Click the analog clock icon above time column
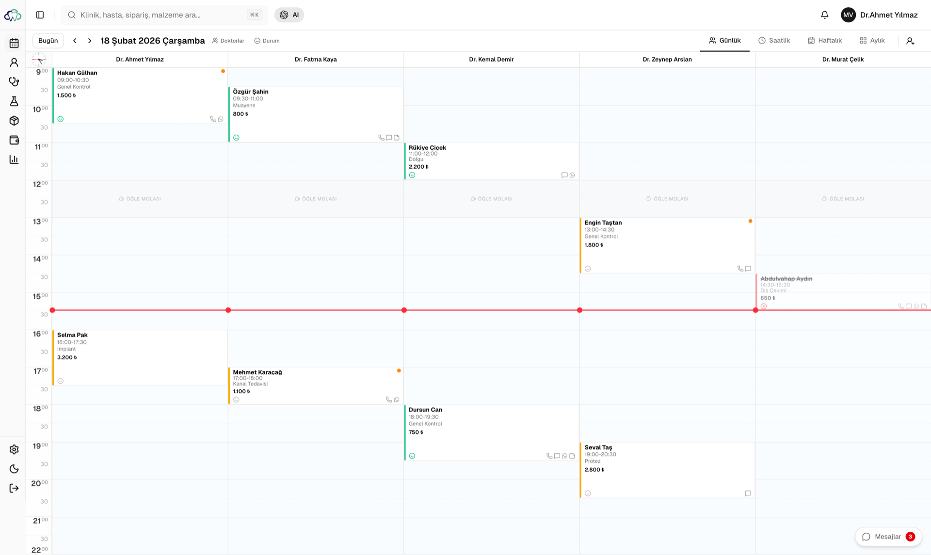This screenshot has height=555, width=931. [39, 60]
